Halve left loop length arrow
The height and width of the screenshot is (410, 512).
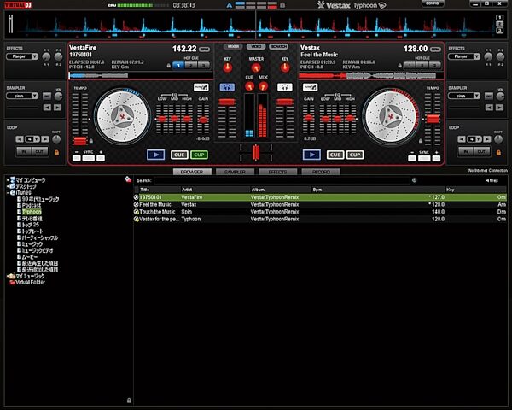[20, 139]
